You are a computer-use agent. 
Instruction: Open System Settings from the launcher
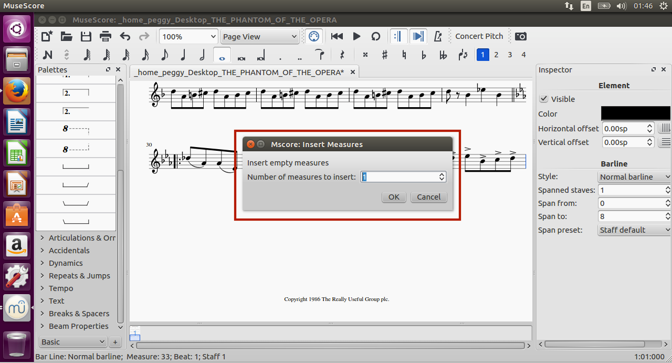click(17, 276)
